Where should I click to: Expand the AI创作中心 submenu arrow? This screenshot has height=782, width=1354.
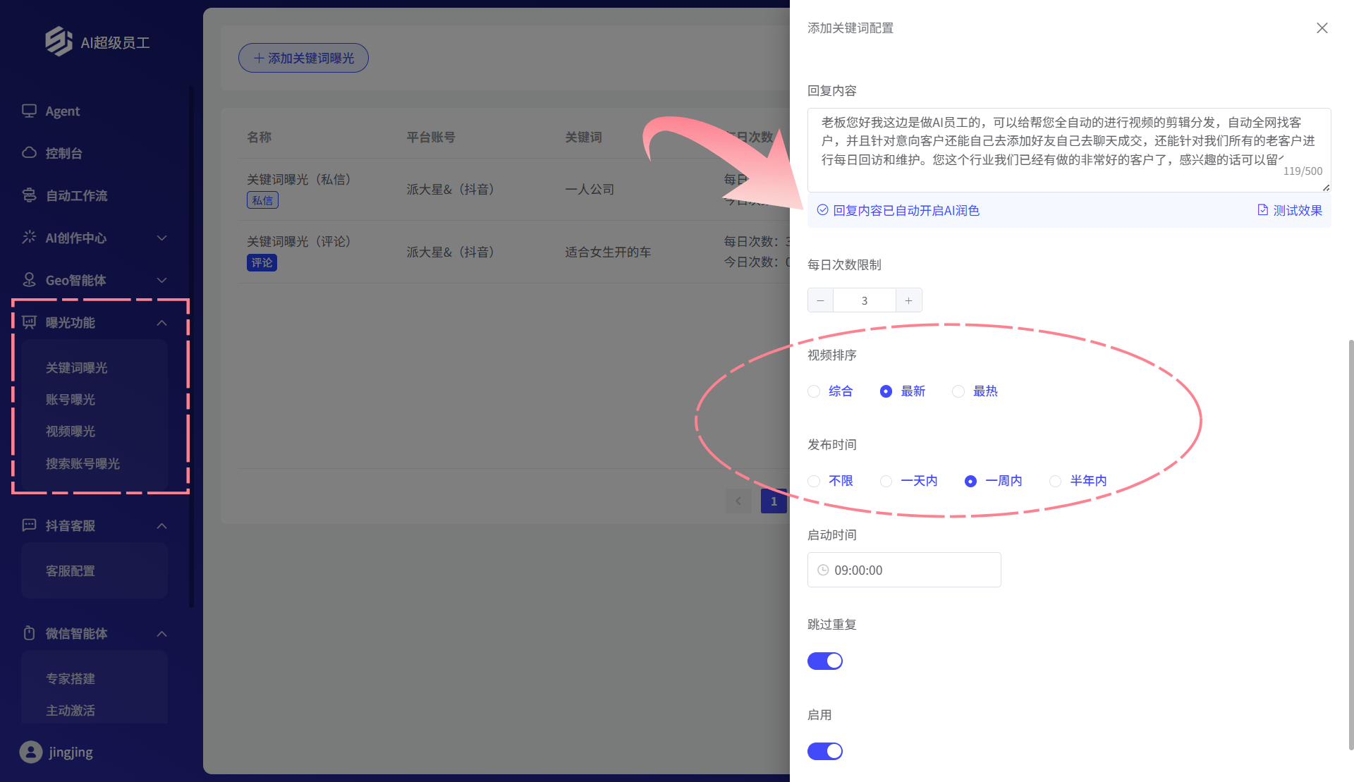pos(161,238)
